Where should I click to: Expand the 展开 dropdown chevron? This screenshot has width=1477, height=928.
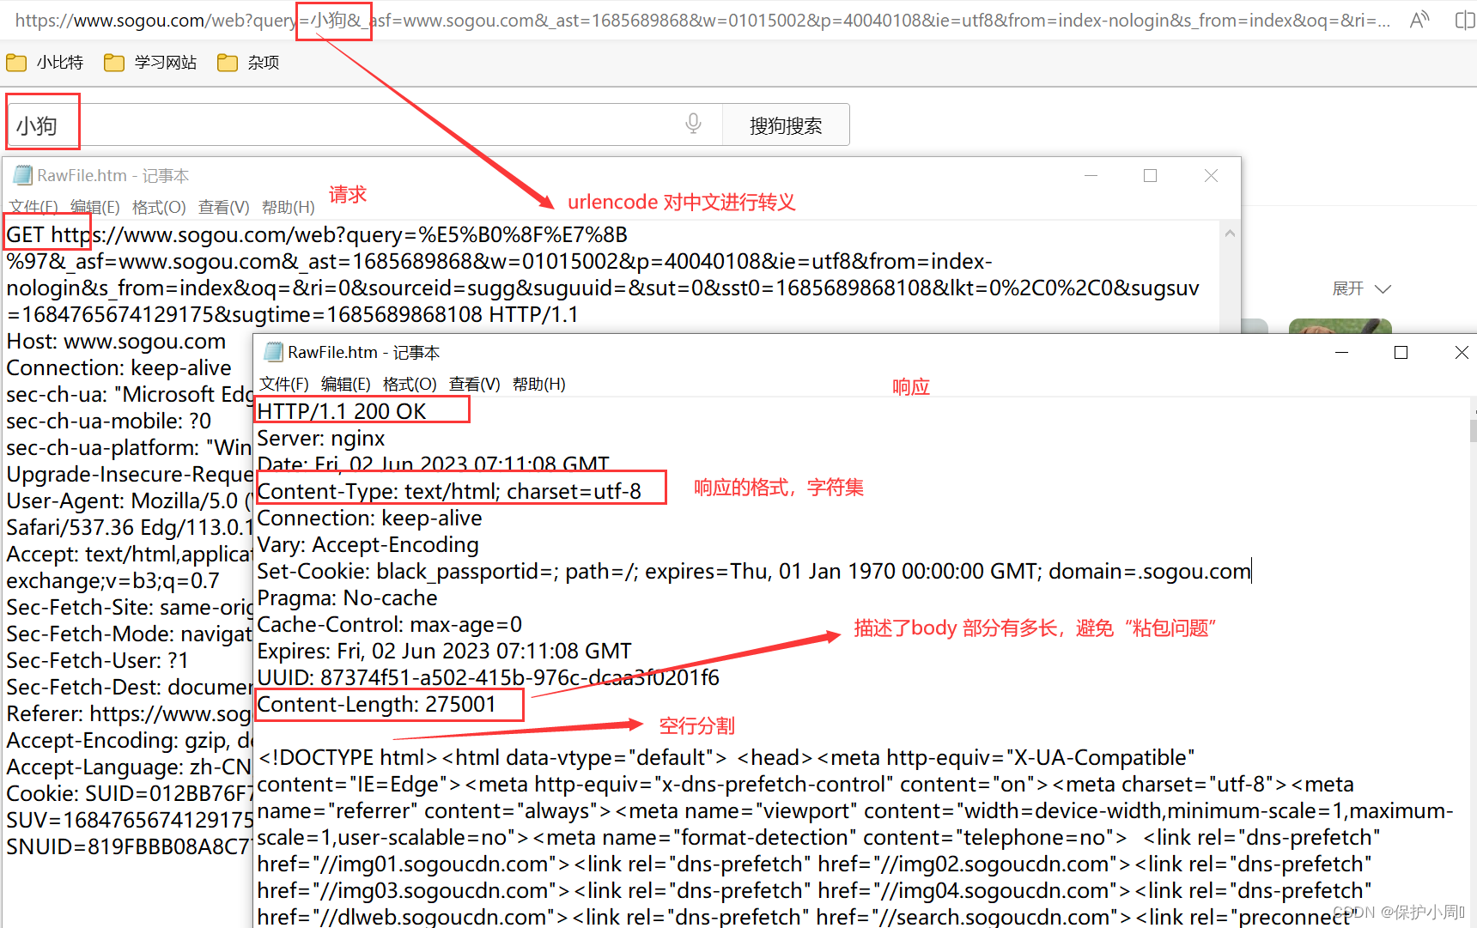click(1383, 289)
